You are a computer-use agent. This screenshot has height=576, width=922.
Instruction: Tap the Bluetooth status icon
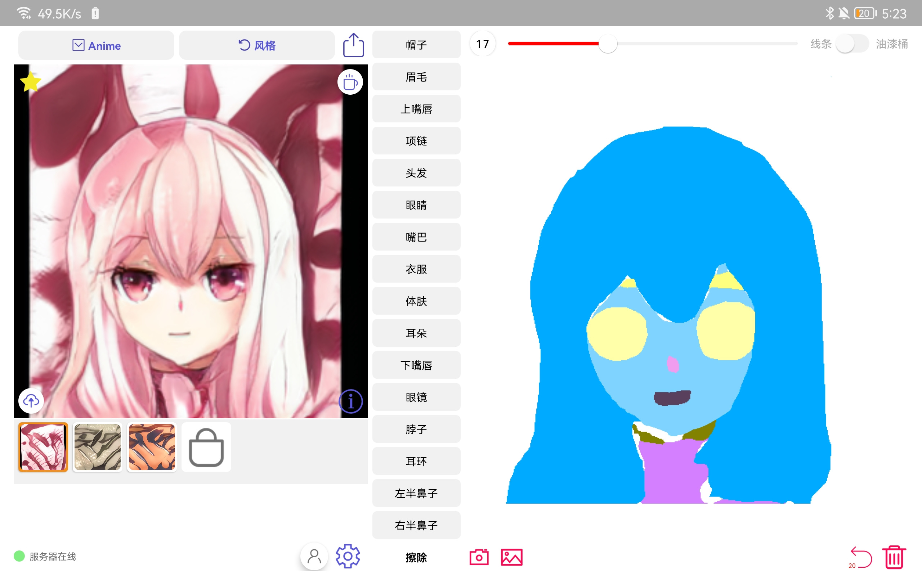pyautogui.click(x=829, y=13)
